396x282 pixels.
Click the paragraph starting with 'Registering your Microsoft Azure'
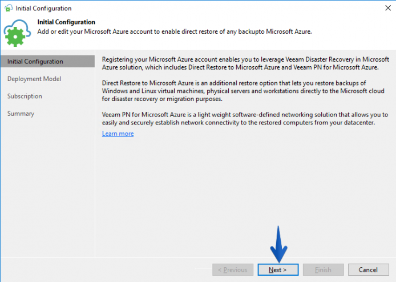click(x=245, y=63)
